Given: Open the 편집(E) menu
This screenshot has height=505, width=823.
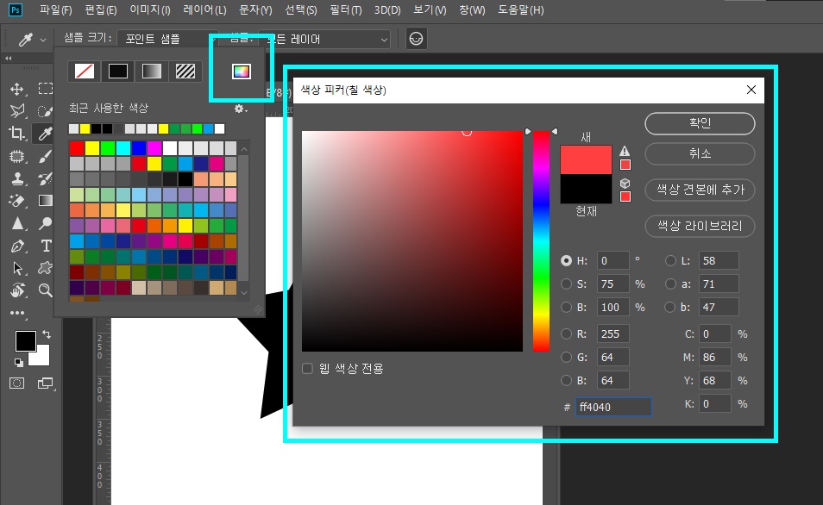Looking at the screenshot, I should (x=101, y=10).
